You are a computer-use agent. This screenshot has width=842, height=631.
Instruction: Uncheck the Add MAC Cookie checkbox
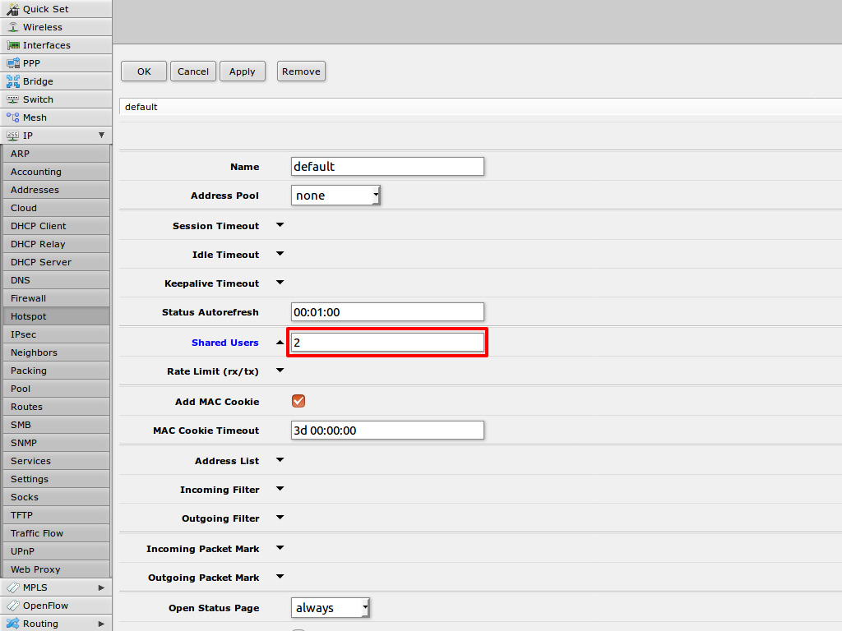click(298, 401)
